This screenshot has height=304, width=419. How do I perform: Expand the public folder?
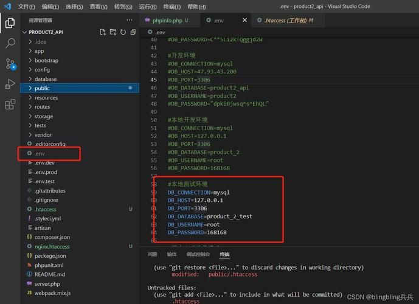pyautogui.click(x=42, y=88)
